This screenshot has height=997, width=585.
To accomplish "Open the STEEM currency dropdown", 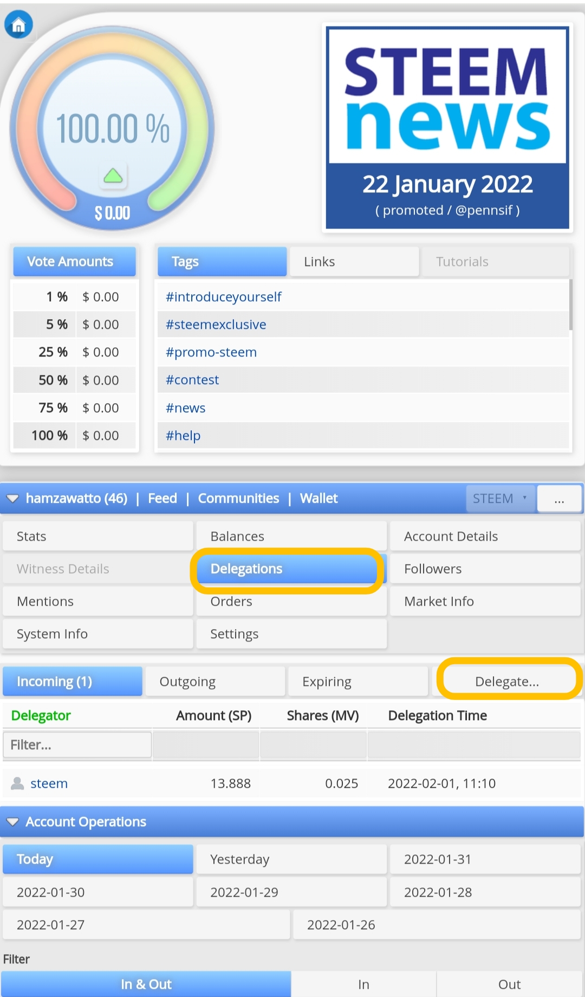I will (x=500, y=498).
